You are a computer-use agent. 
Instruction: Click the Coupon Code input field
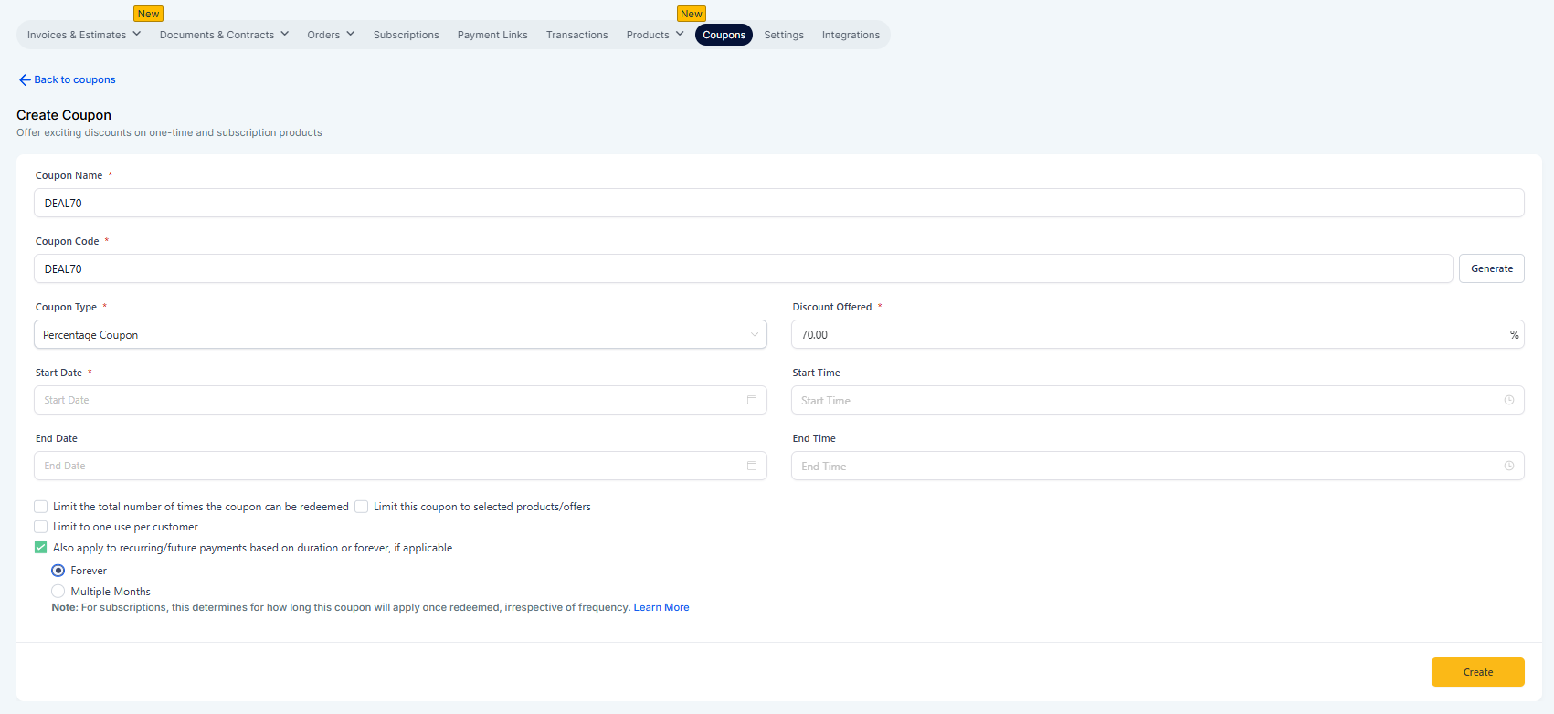743,268
